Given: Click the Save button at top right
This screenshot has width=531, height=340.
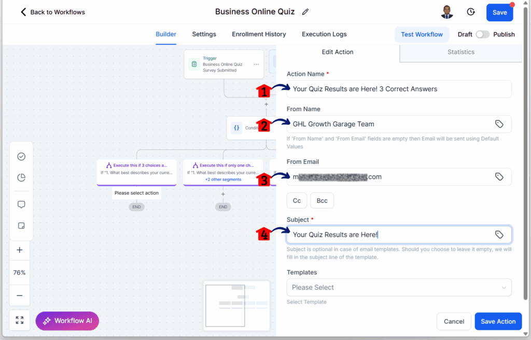Looking at the screenshot, I should pyautogui.click(x=499, y=12).
